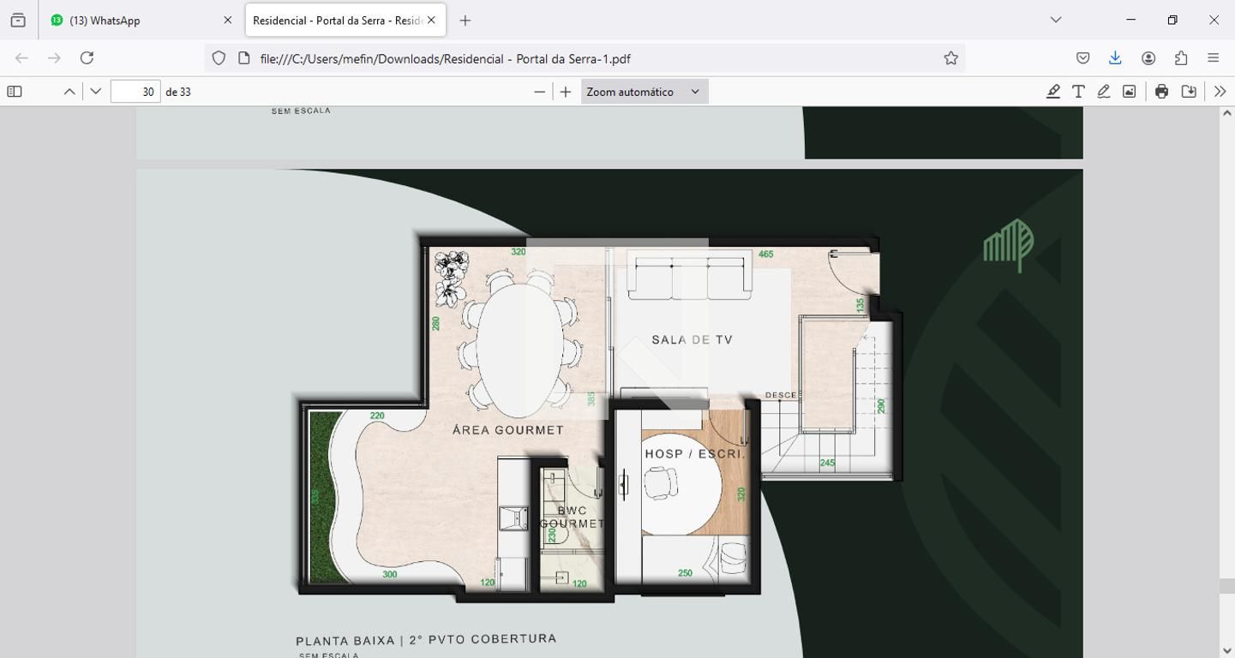Open the extensions panel
1235x658 pixels.
[1181, 58]
